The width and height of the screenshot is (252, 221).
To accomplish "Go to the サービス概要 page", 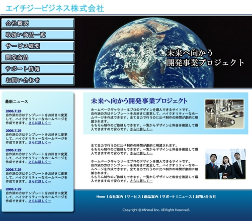I will coord(38,46).
